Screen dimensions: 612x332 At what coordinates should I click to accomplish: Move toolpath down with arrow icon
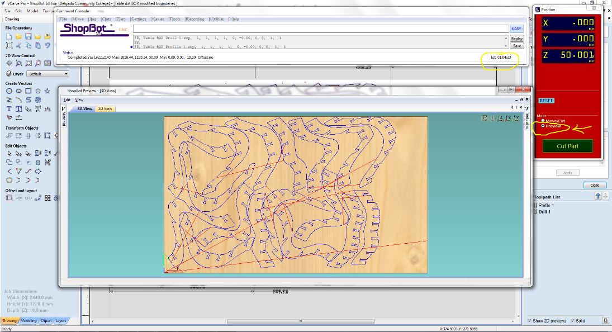pyautogui.click(x=606, y=196)
